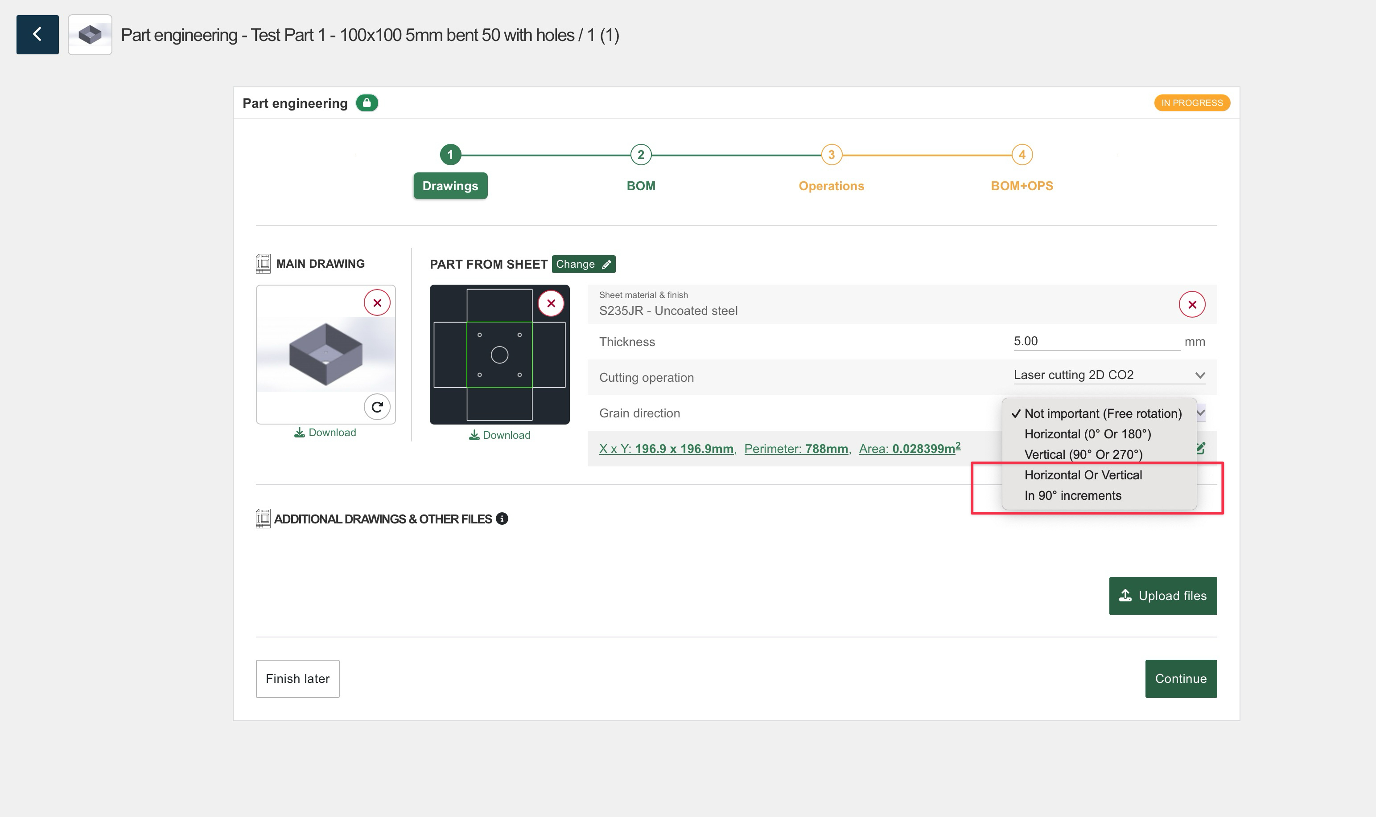Image resolution: width=1376 pixels, height=817 pixels.
Task: Click the part thumbnail in the header
Action: coord(90,35)
